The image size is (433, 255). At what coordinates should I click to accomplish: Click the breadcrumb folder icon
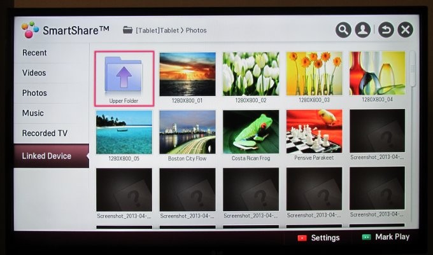(x=127, y=30)
